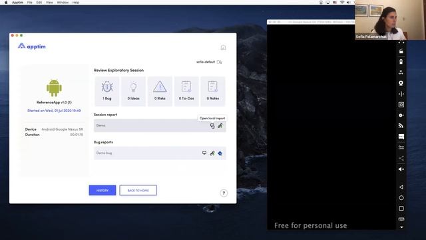Click emulator volume up button
The width and height of the screenshot is (426, 240).
click(401, 169)
